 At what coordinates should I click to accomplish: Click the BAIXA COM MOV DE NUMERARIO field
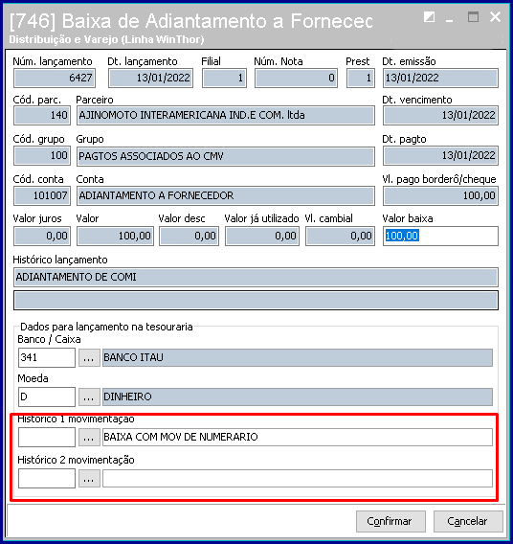298,437
